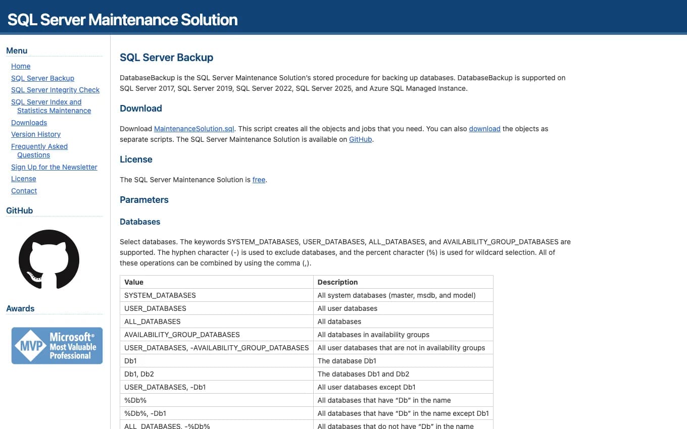Image resolution: width=687 pixels, height=429 pixels.
Task: Click the Databases subheading
Action: [x=140, y=222]
